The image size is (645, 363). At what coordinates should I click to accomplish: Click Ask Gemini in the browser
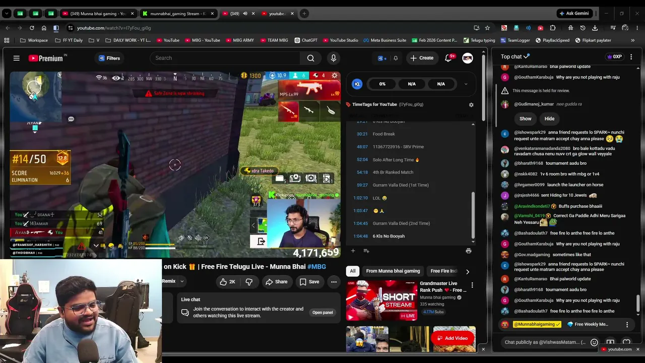573,14
